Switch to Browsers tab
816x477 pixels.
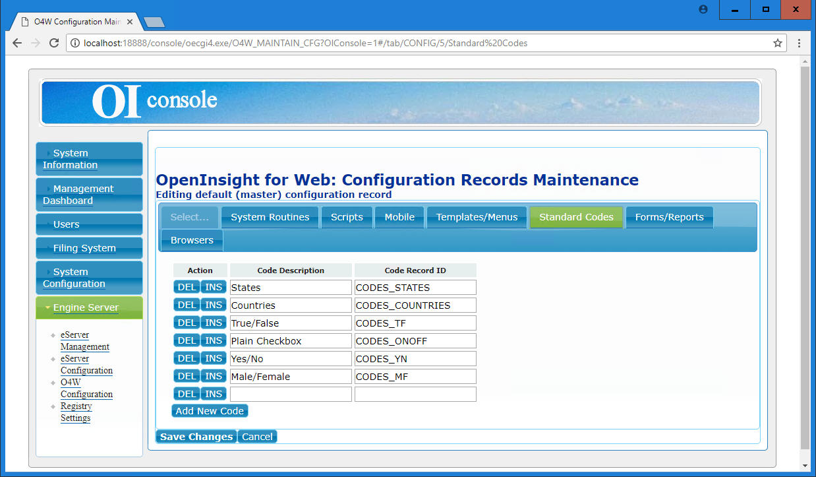[x=192, y=240]
